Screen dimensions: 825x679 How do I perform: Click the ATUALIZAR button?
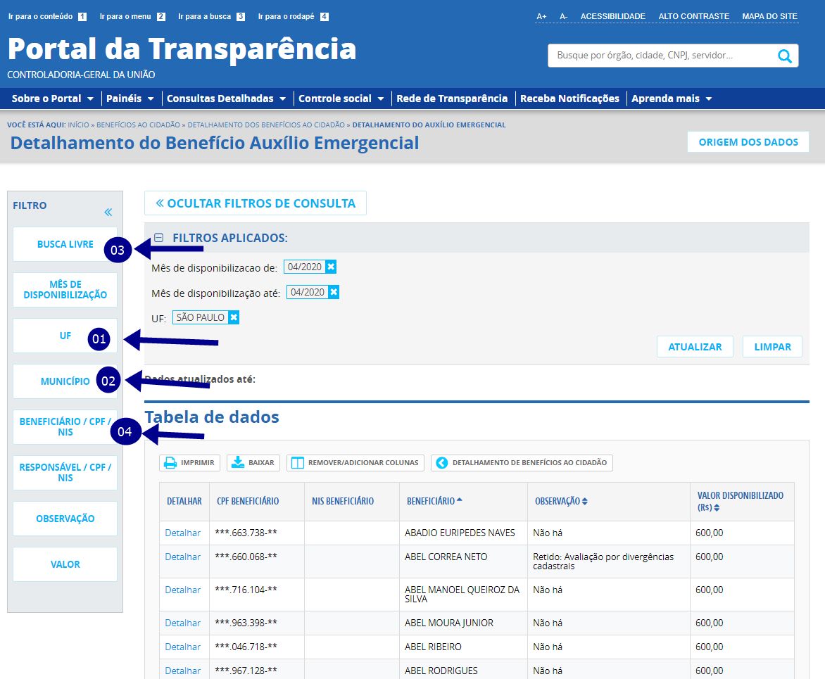point(695,346)
